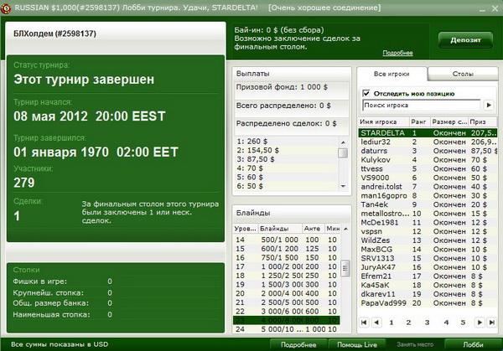This screenshot has width=503, height=351.
Task: Click payouts list scroll down arrow
Action: click(x=343, y=186)
